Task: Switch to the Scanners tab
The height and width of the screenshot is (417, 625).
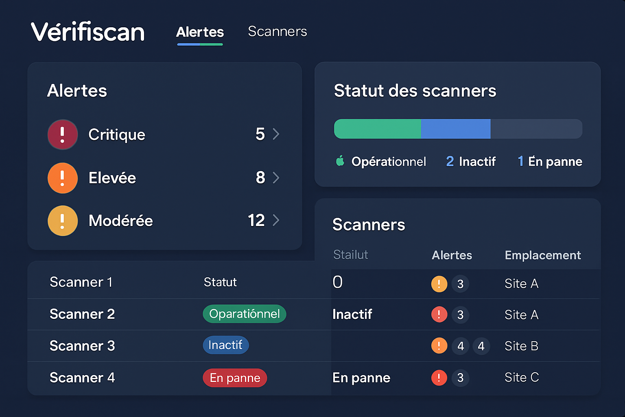Action: [x=277, y=31]
